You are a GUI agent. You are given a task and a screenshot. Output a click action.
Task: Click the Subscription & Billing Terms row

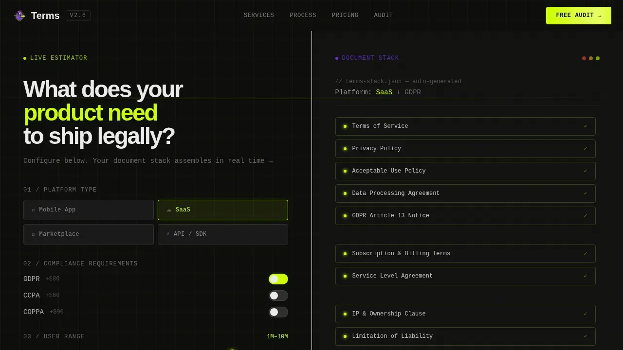click(x=465, y=254)
